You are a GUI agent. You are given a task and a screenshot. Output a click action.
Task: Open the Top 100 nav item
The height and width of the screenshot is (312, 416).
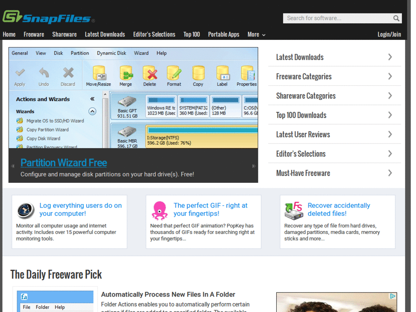click(x=192, y=35)
